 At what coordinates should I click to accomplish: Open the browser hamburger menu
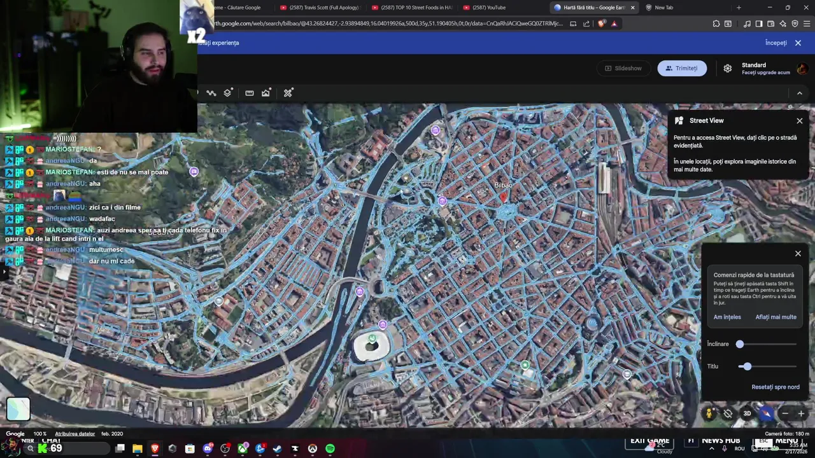click(807, 24)
